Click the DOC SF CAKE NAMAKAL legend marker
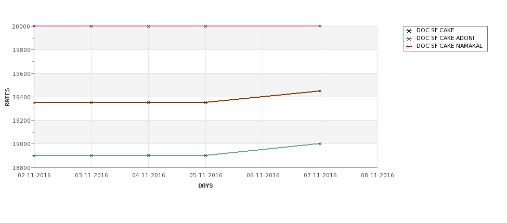Screen dimensions: 507x223 click(409, 46)
